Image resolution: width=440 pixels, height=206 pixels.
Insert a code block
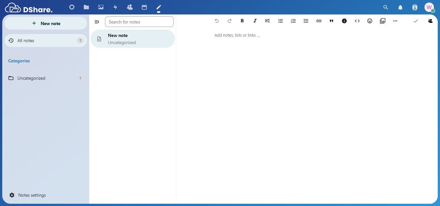coord(357,21)
